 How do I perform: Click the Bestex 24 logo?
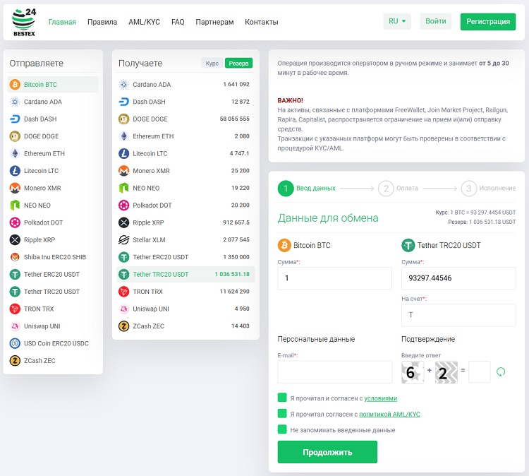pyautogui.click(x=24, y=22)
